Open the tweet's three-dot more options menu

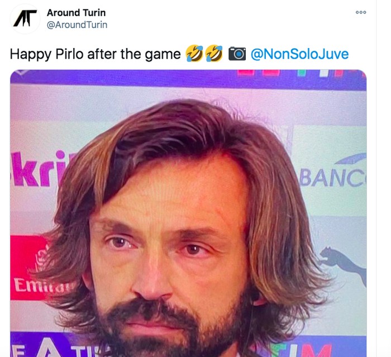click(x=361, y=13)
